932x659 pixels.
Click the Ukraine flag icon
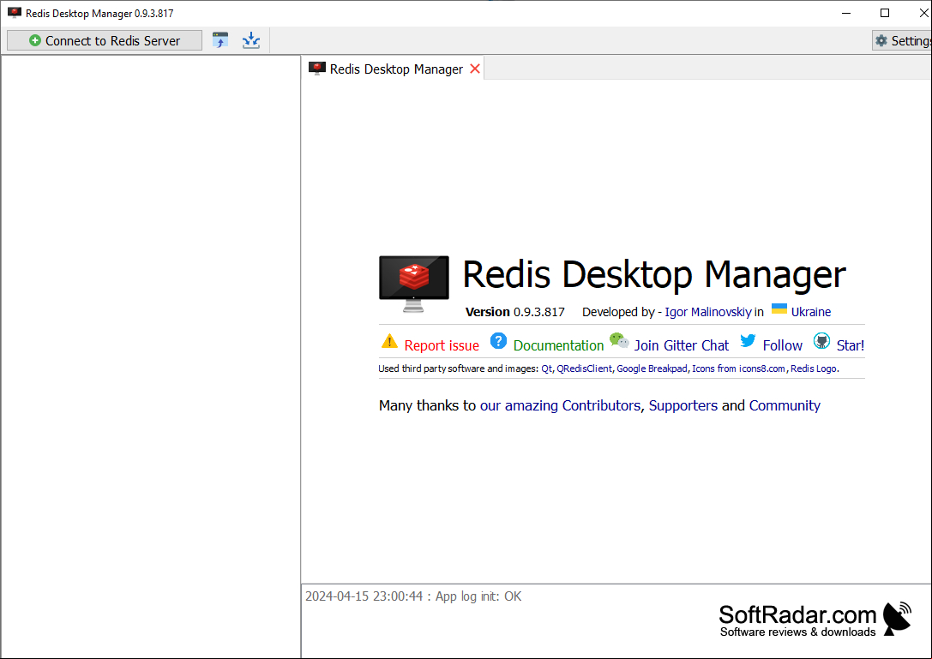(779, 309)
